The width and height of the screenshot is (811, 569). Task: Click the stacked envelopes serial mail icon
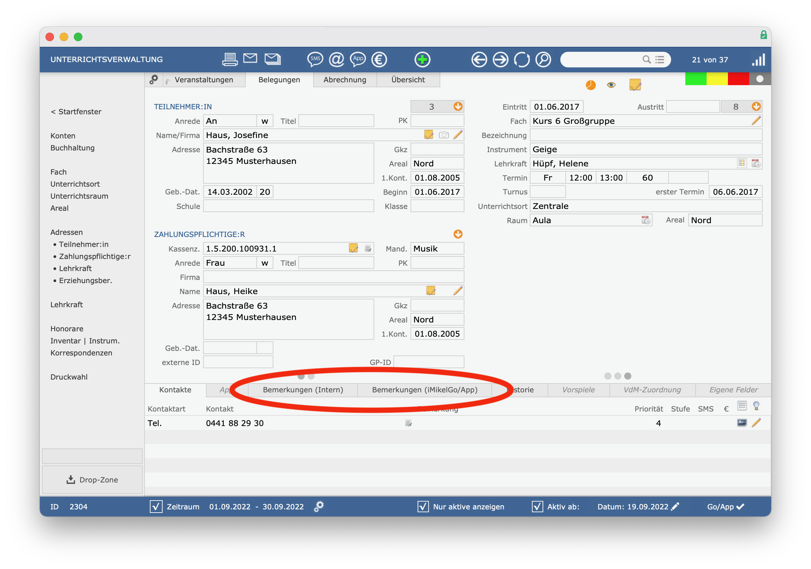[x=273, y=59]
